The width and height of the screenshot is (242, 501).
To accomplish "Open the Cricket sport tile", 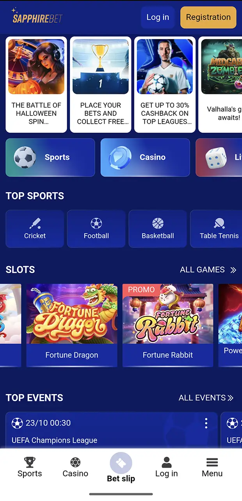I will coord(35,229).
